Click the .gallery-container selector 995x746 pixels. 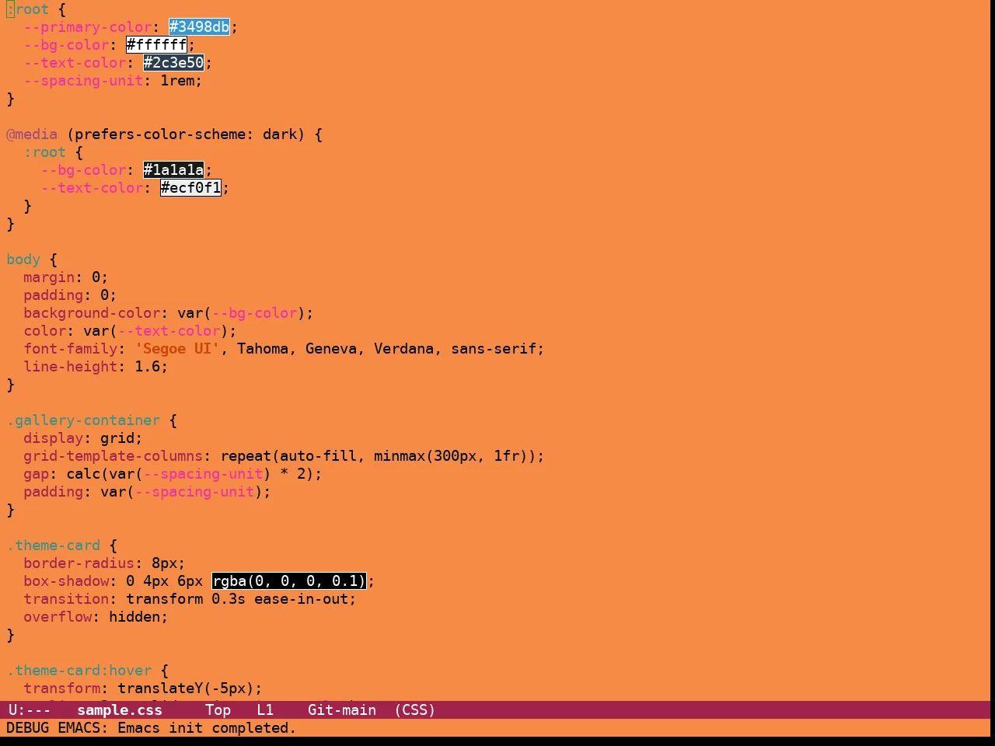[83, 420]
